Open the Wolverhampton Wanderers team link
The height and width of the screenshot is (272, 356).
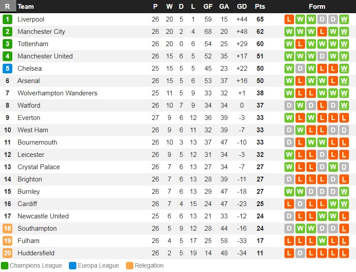pos(58,93)
